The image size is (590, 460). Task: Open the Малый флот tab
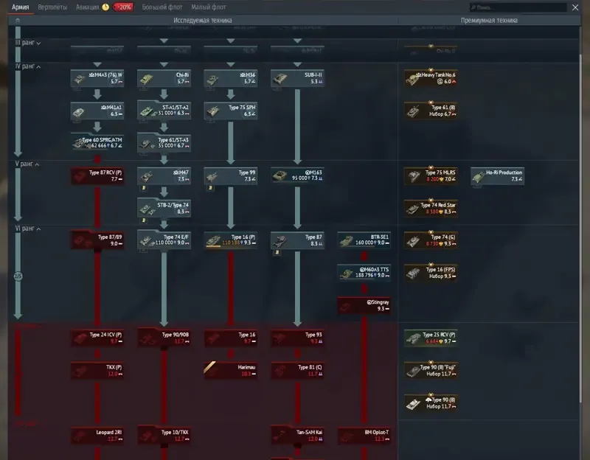pos(209,7)
